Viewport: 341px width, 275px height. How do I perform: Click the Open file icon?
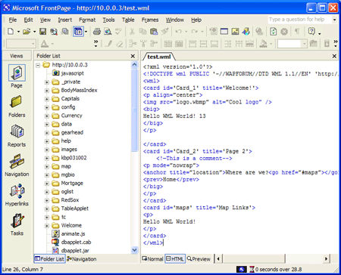(x=27, y=32)
